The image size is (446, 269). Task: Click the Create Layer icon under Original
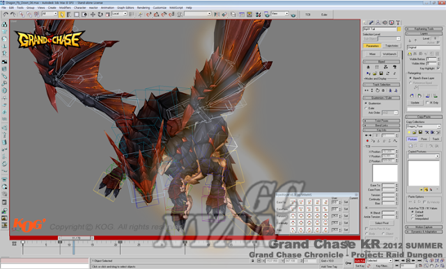[x=410, y=54]
